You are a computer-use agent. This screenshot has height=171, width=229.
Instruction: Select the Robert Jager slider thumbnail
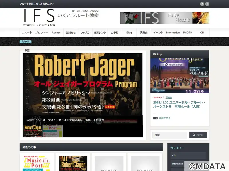tap(33, 131)
